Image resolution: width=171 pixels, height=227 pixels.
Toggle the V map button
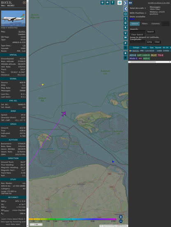click(x=125, y=33)
